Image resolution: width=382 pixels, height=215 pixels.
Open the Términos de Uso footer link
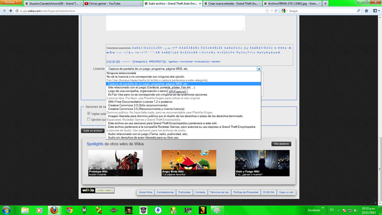(x=219, y=192)
